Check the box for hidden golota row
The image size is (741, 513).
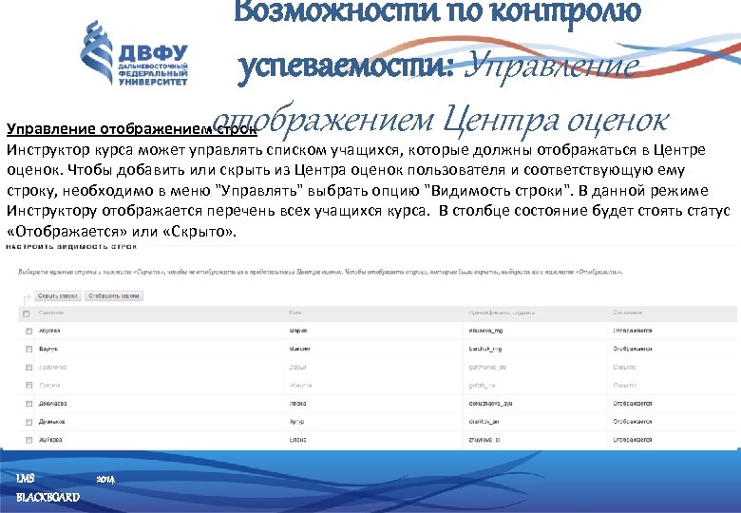(x=28, y=386)
